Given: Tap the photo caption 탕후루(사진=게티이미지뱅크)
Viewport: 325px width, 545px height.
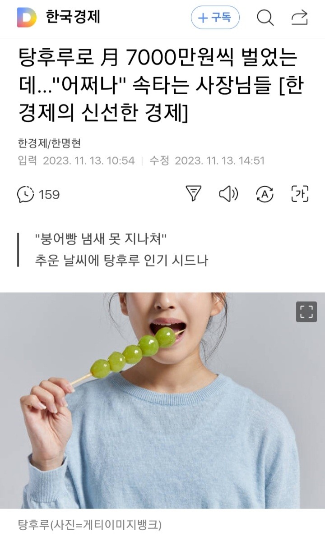Looking at the screenshot, I should 89,525.
